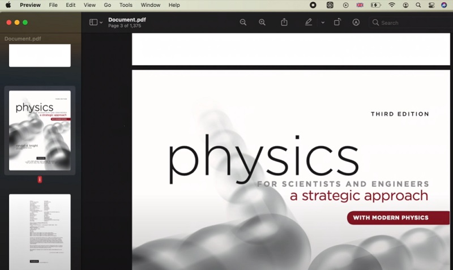The image size is (453, 270).
Task: Open the Help menu
Action: [174, 5]
